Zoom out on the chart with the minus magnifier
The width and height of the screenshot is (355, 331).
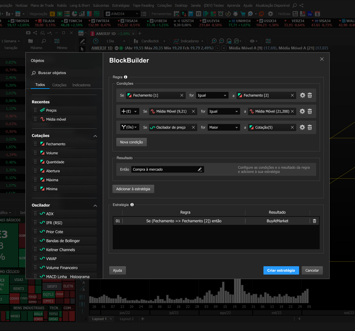point(221,41)
